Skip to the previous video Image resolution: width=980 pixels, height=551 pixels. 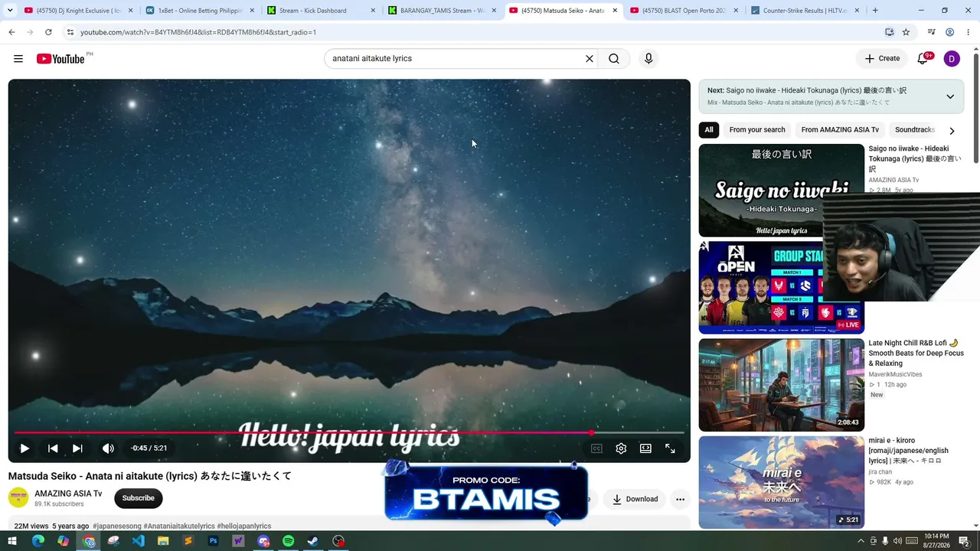[x=53, y=448]
